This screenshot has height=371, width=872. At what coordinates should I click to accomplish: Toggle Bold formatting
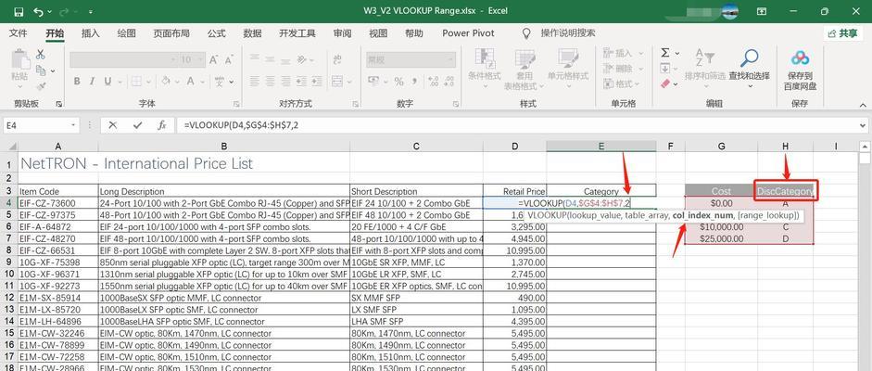pyautogui.click(x=77, y=82)
